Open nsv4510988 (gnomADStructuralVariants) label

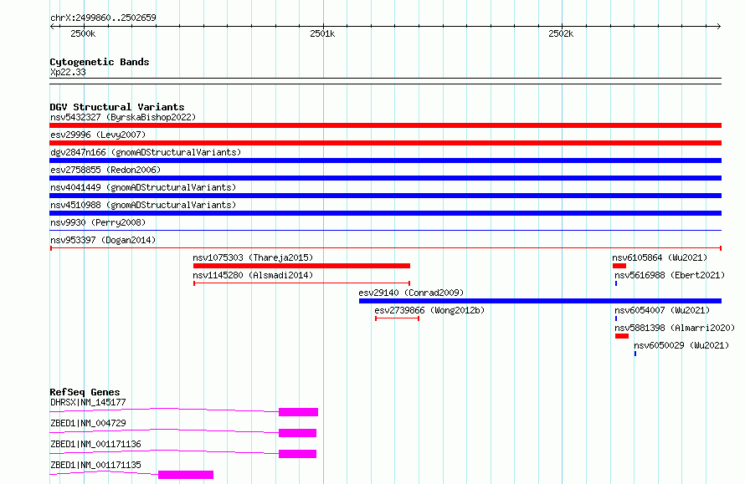[143, 205]
